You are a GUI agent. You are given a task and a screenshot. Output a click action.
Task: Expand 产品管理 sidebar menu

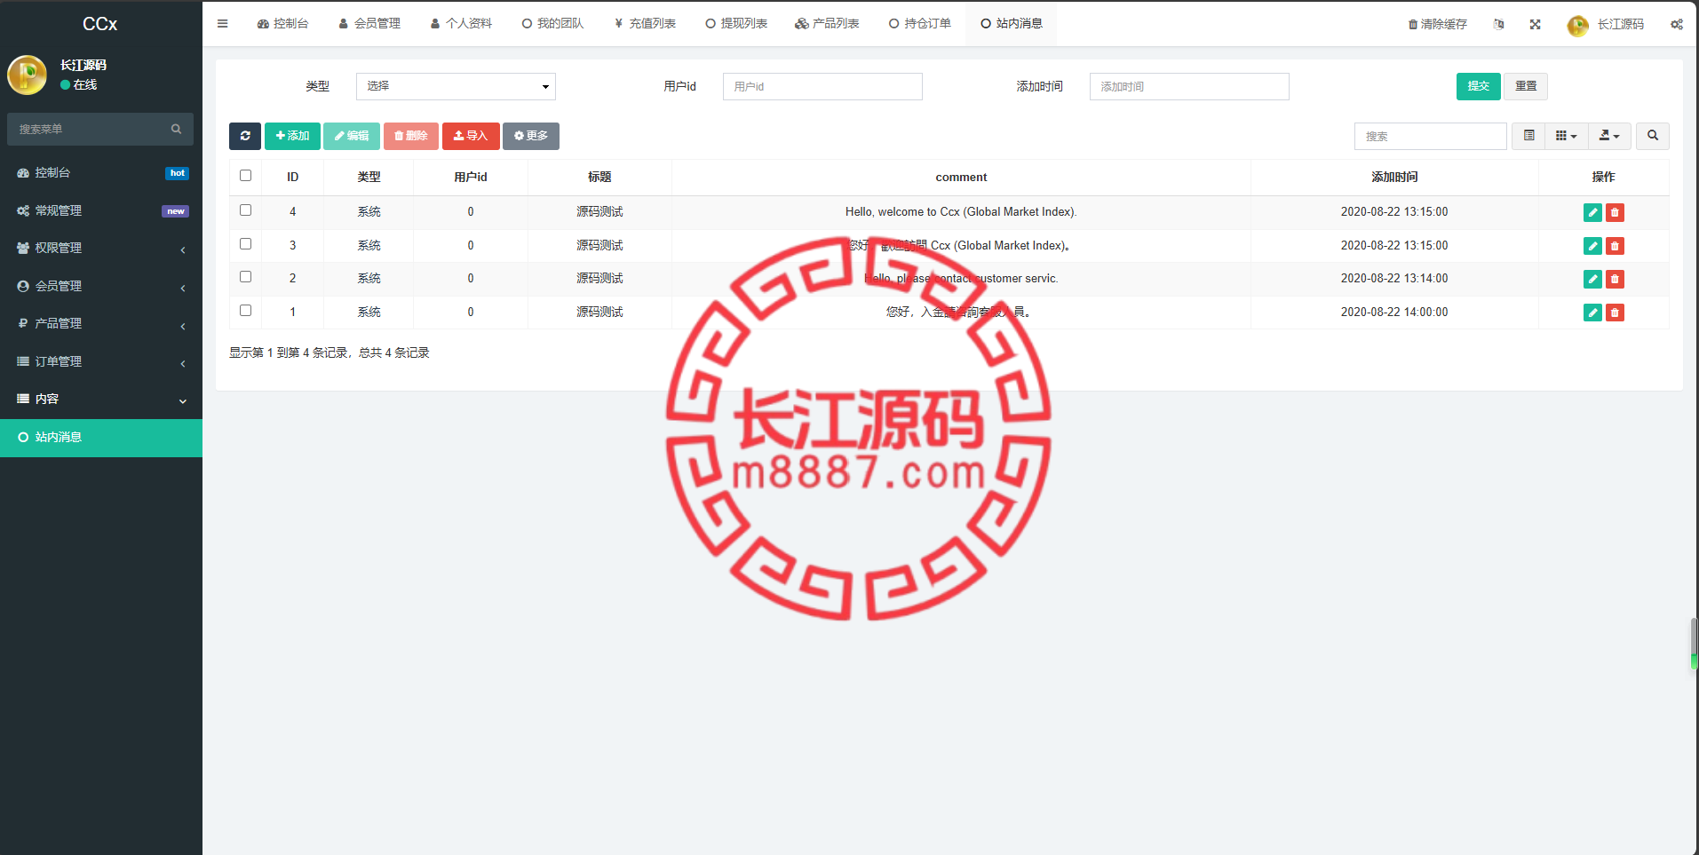pos(101,324)
